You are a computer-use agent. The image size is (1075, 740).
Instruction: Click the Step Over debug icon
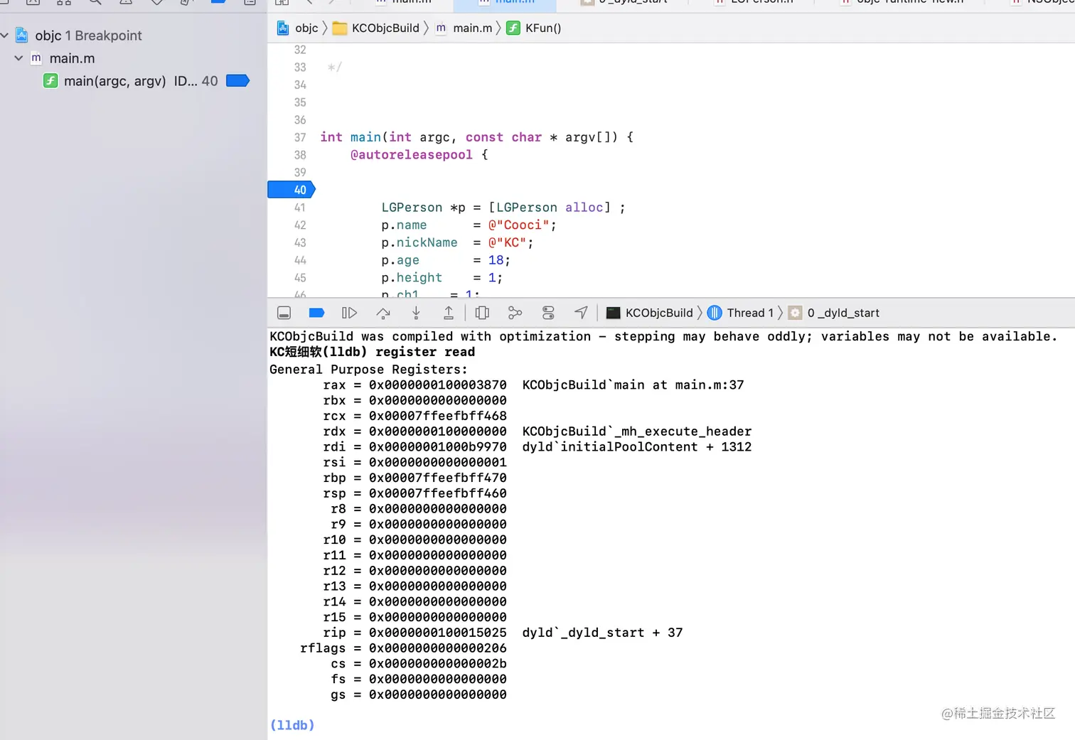(383, 313)
